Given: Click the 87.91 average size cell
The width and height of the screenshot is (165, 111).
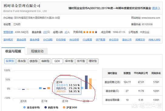Looking at the screenshot, I should (141, 82).
